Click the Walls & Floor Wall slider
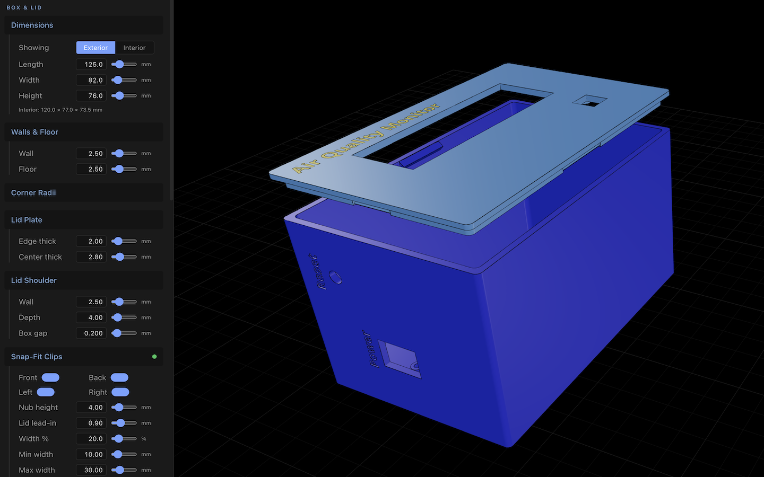The width and height of the screenshot is (764, 477). [124, 153]
